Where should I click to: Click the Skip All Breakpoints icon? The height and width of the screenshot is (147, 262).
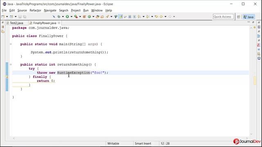click(x=54, y=17)
